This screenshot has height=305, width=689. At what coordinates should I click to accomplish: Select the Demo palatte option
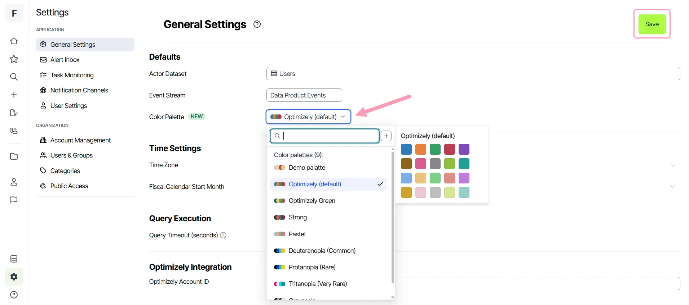point(328,168)
